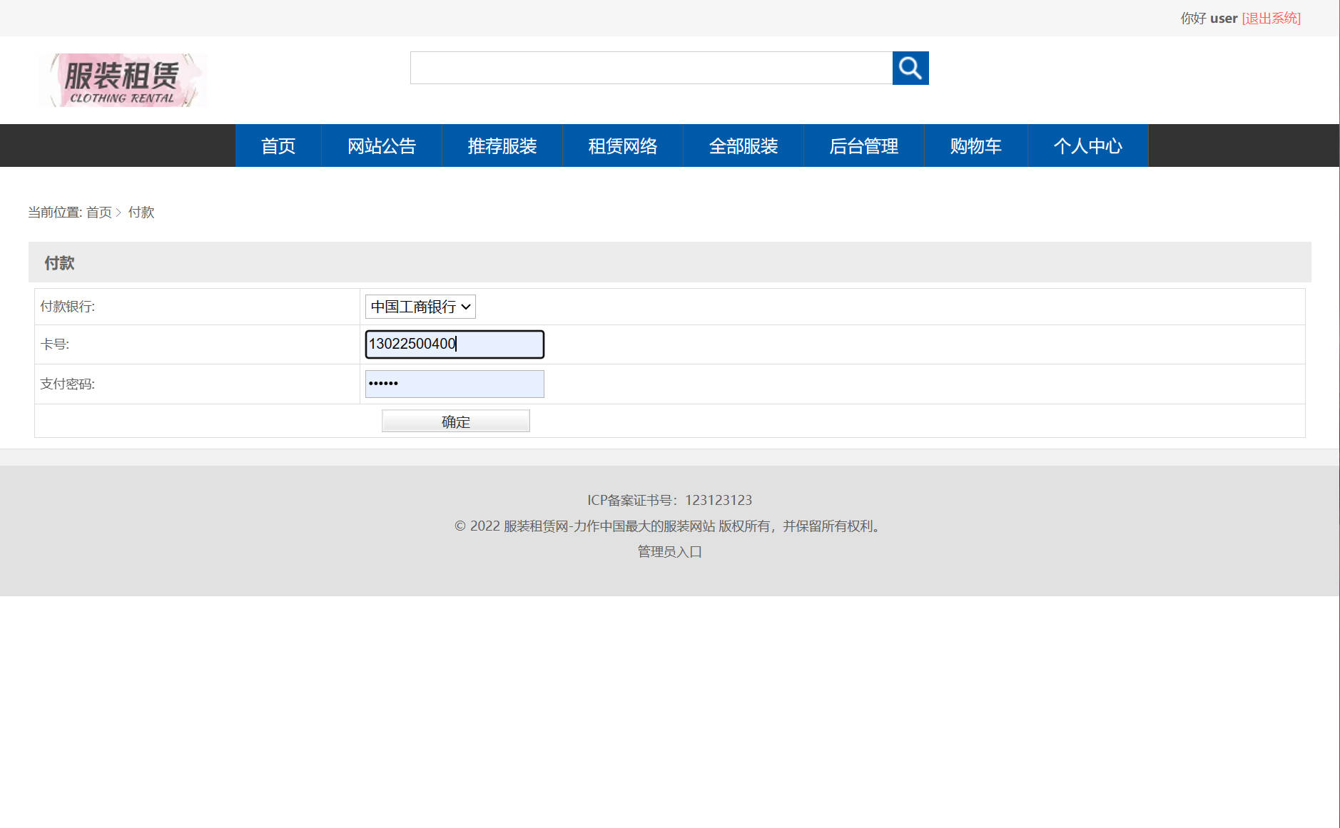The height and width of the screenshot is (828, 1340).
Task: Click inside the top search box
Action: pyautogui.click(x=651, y=68)
